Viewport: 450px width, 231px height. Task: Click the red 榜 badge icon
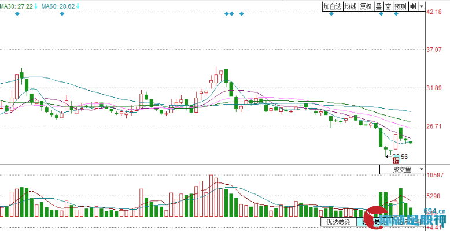pyautogui.click(x=396, y=160)
